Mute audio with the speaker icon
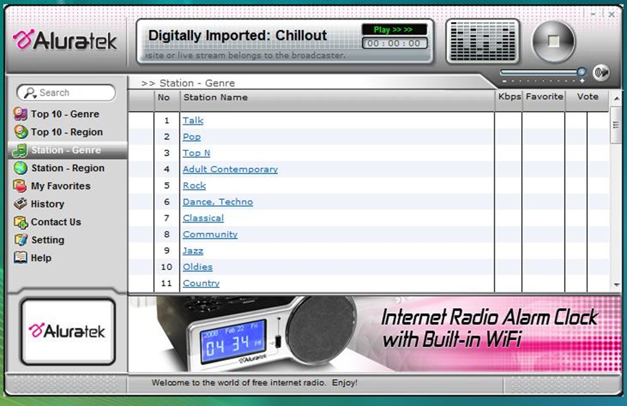The width and height of the screenshot is (627, 406). (601, 73)
